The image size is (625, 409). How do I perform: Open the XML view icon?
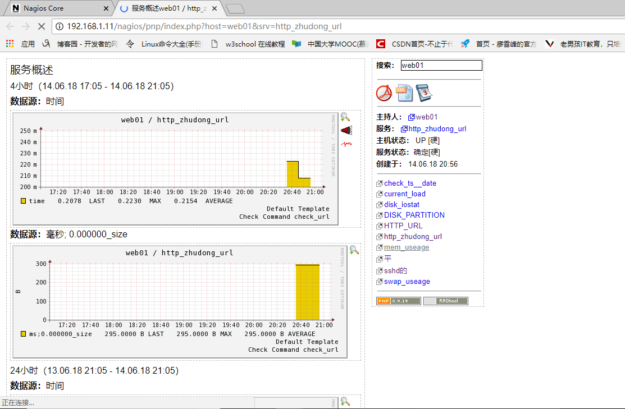point(404,93)
